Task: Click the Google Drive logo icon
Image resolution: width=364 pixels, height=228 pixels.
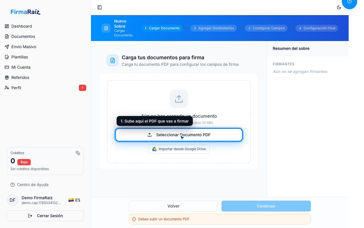Action: (x=154, y=149)
